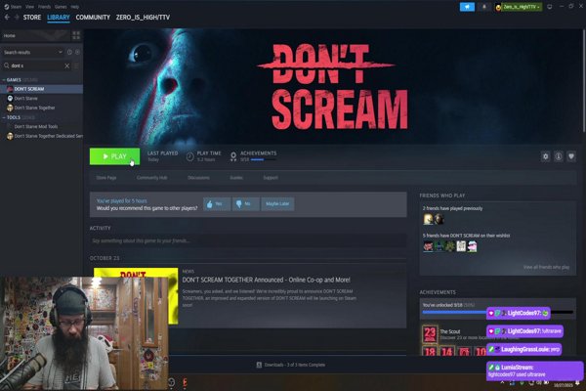Open the game info icon
The height and width of the screenshot is (391, 586).
pos(559,156)
